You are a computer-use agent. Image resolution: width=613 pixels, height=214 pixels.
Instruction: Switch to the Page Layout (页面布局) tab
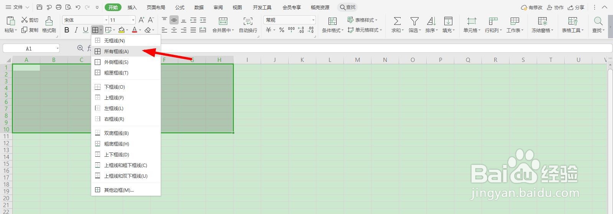[156, 7]
